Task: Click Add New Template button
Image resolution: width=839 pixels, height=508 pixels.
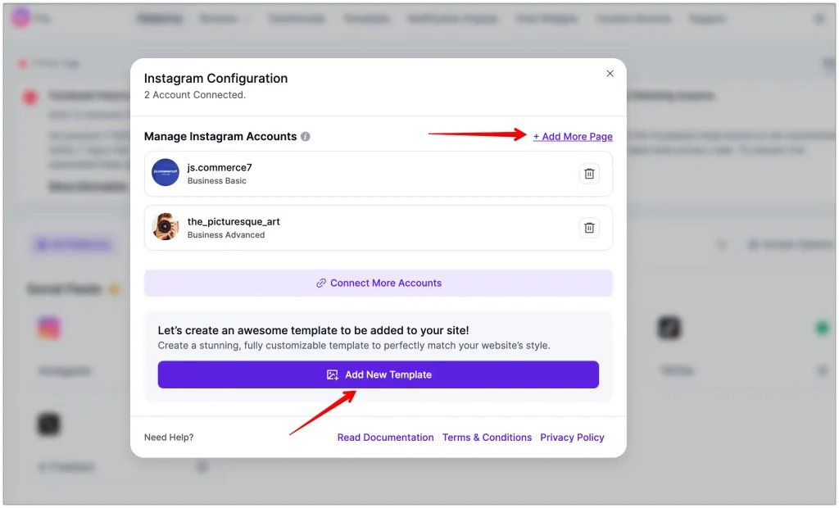Action: click(x=379, y=374)
